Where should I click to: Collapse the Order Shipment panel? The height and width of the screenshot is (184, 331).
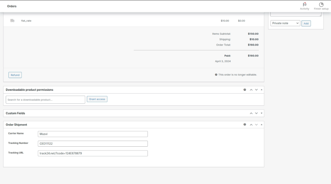coord(261,124)
